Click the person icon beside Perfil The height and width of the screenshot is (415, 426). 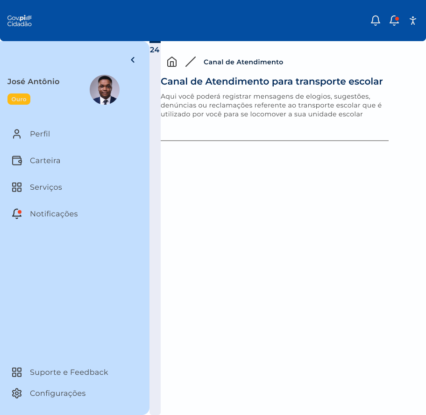(17, 134)
